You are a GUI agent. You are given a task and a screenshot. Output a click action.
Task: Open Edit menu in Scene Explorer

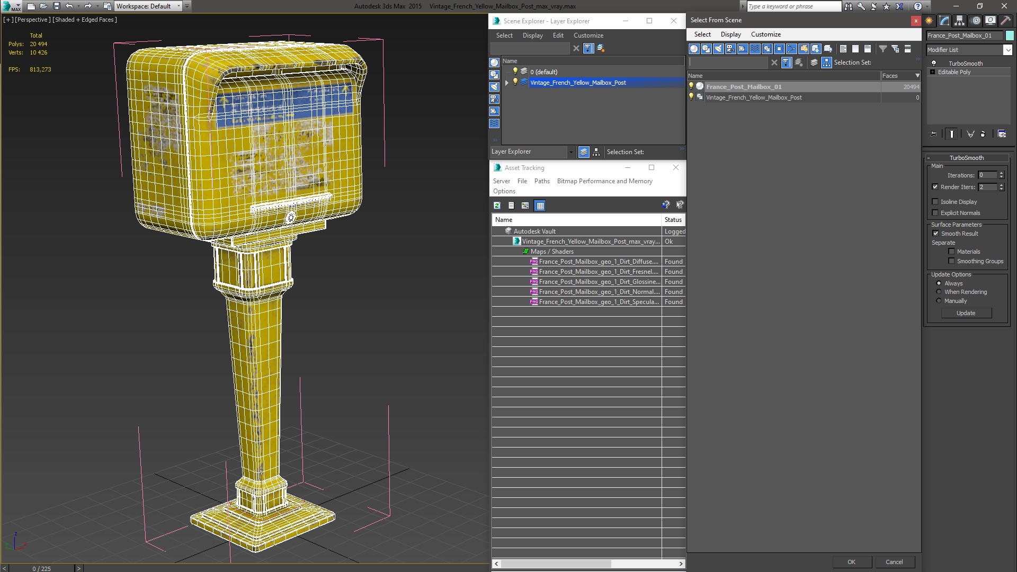point(558,35)
